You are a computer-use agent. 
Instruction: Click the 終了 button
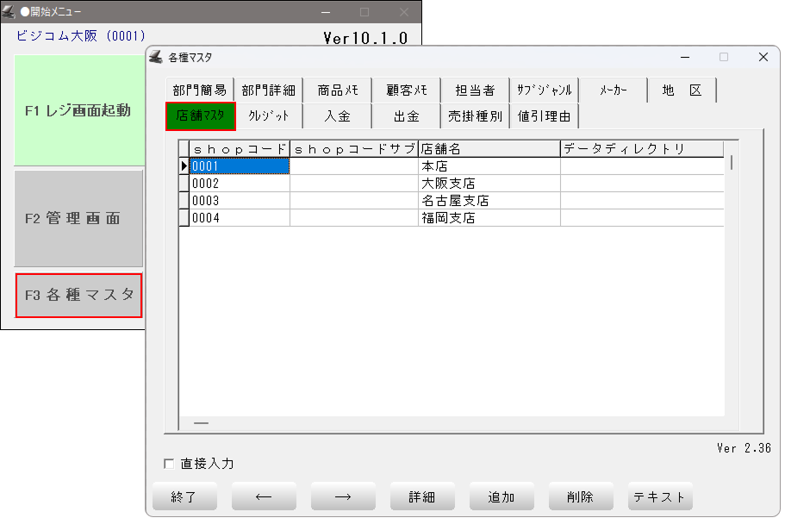point(184,496)
